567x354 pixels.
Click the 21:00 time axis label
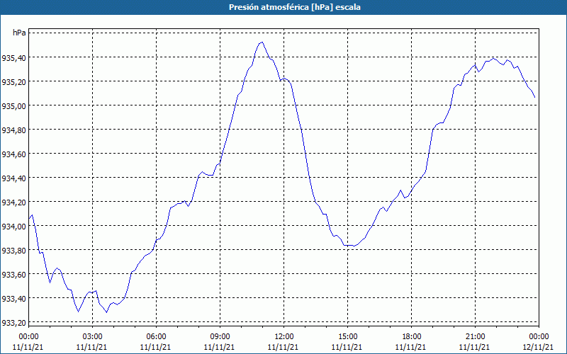tap(475, 337)
